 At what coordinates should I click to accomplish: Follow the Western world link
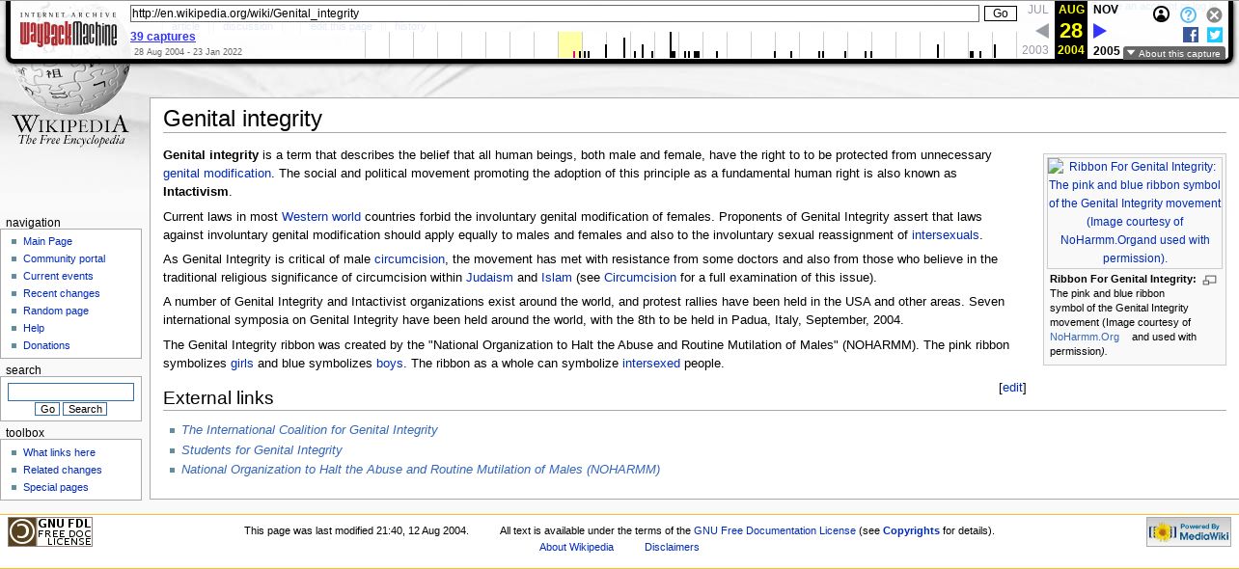tap(321, 217)
